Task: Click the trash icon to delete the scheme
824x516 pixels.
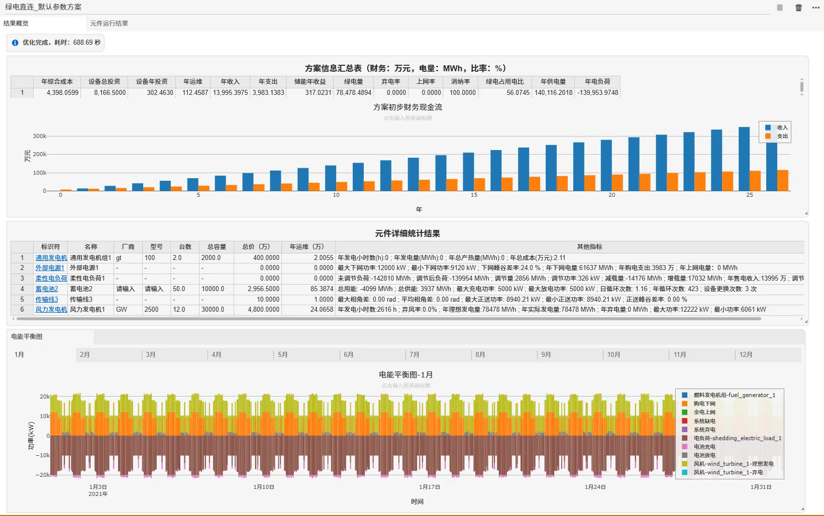Action: [x=798, y=8]
